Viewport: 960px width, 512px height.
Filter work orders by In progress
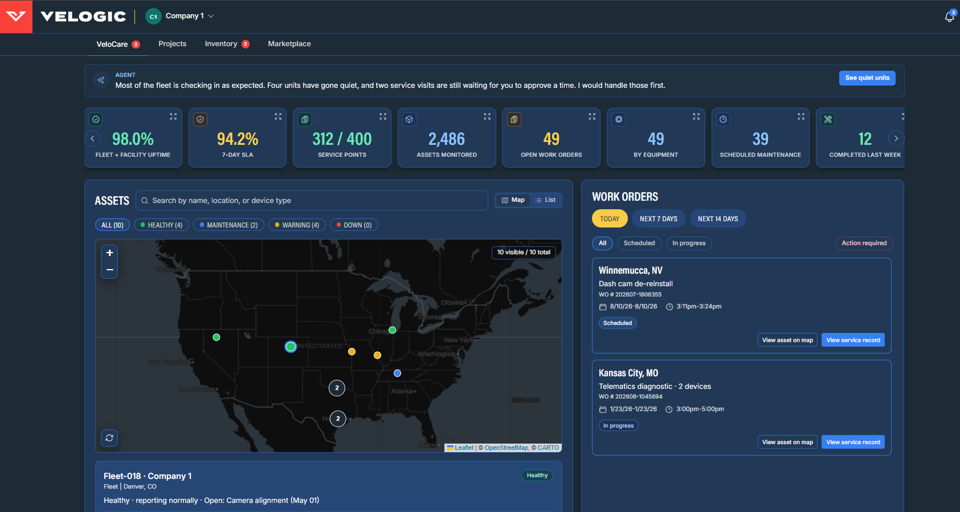689,243
